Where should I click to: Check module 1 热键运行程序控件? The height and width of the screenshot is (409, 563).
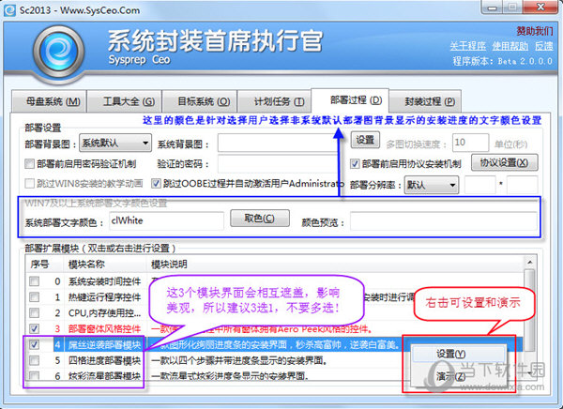pos(34,297)
